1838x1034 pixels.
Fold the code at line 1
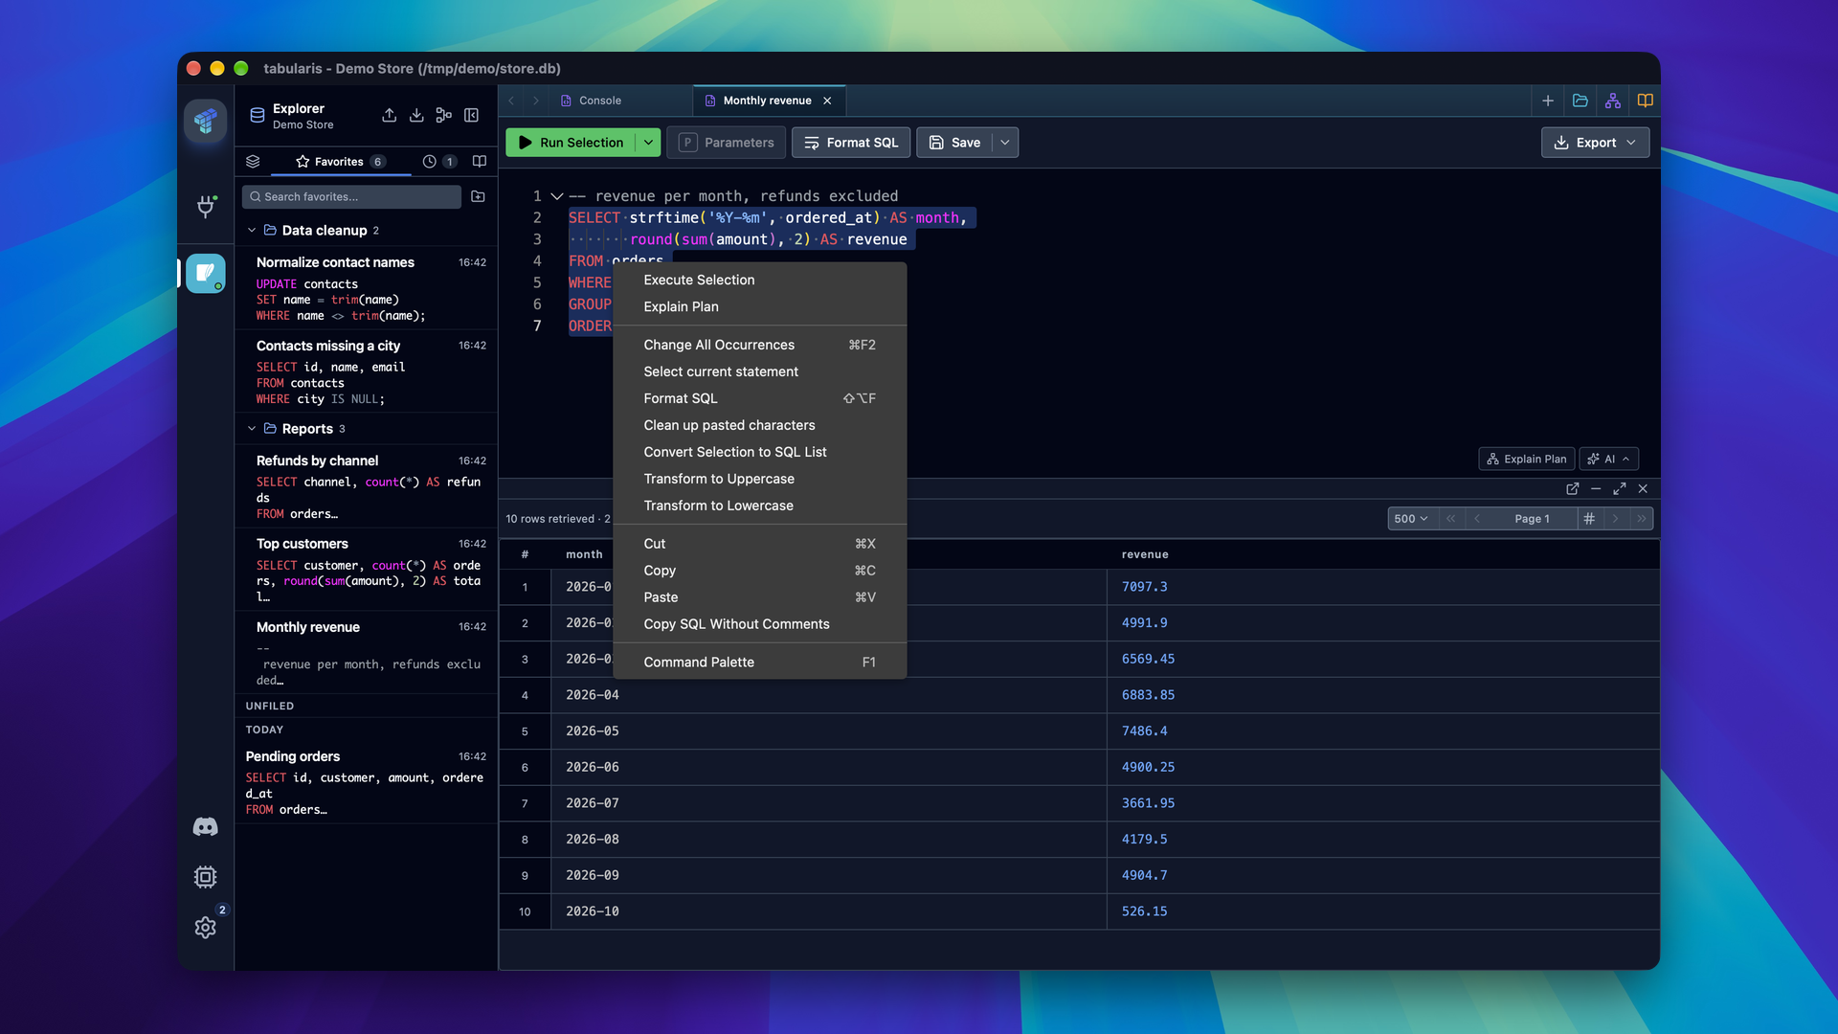click(556, 196)
